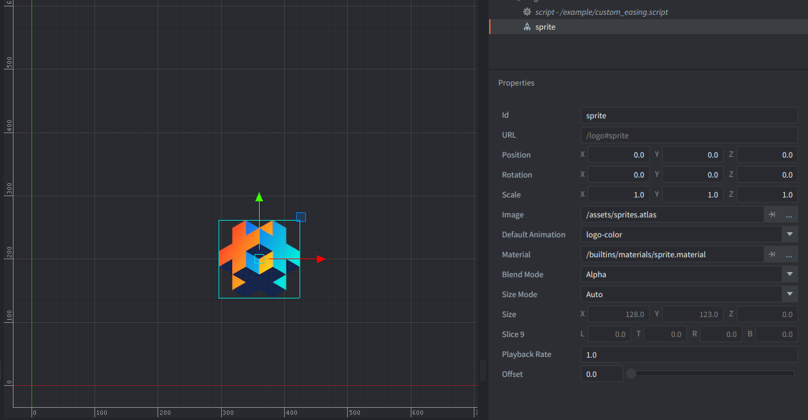Click the Rotation Z field
Image resolution: width=808 pixels, height=420 pixels.
pyautogui.click(x=768, y=175)
